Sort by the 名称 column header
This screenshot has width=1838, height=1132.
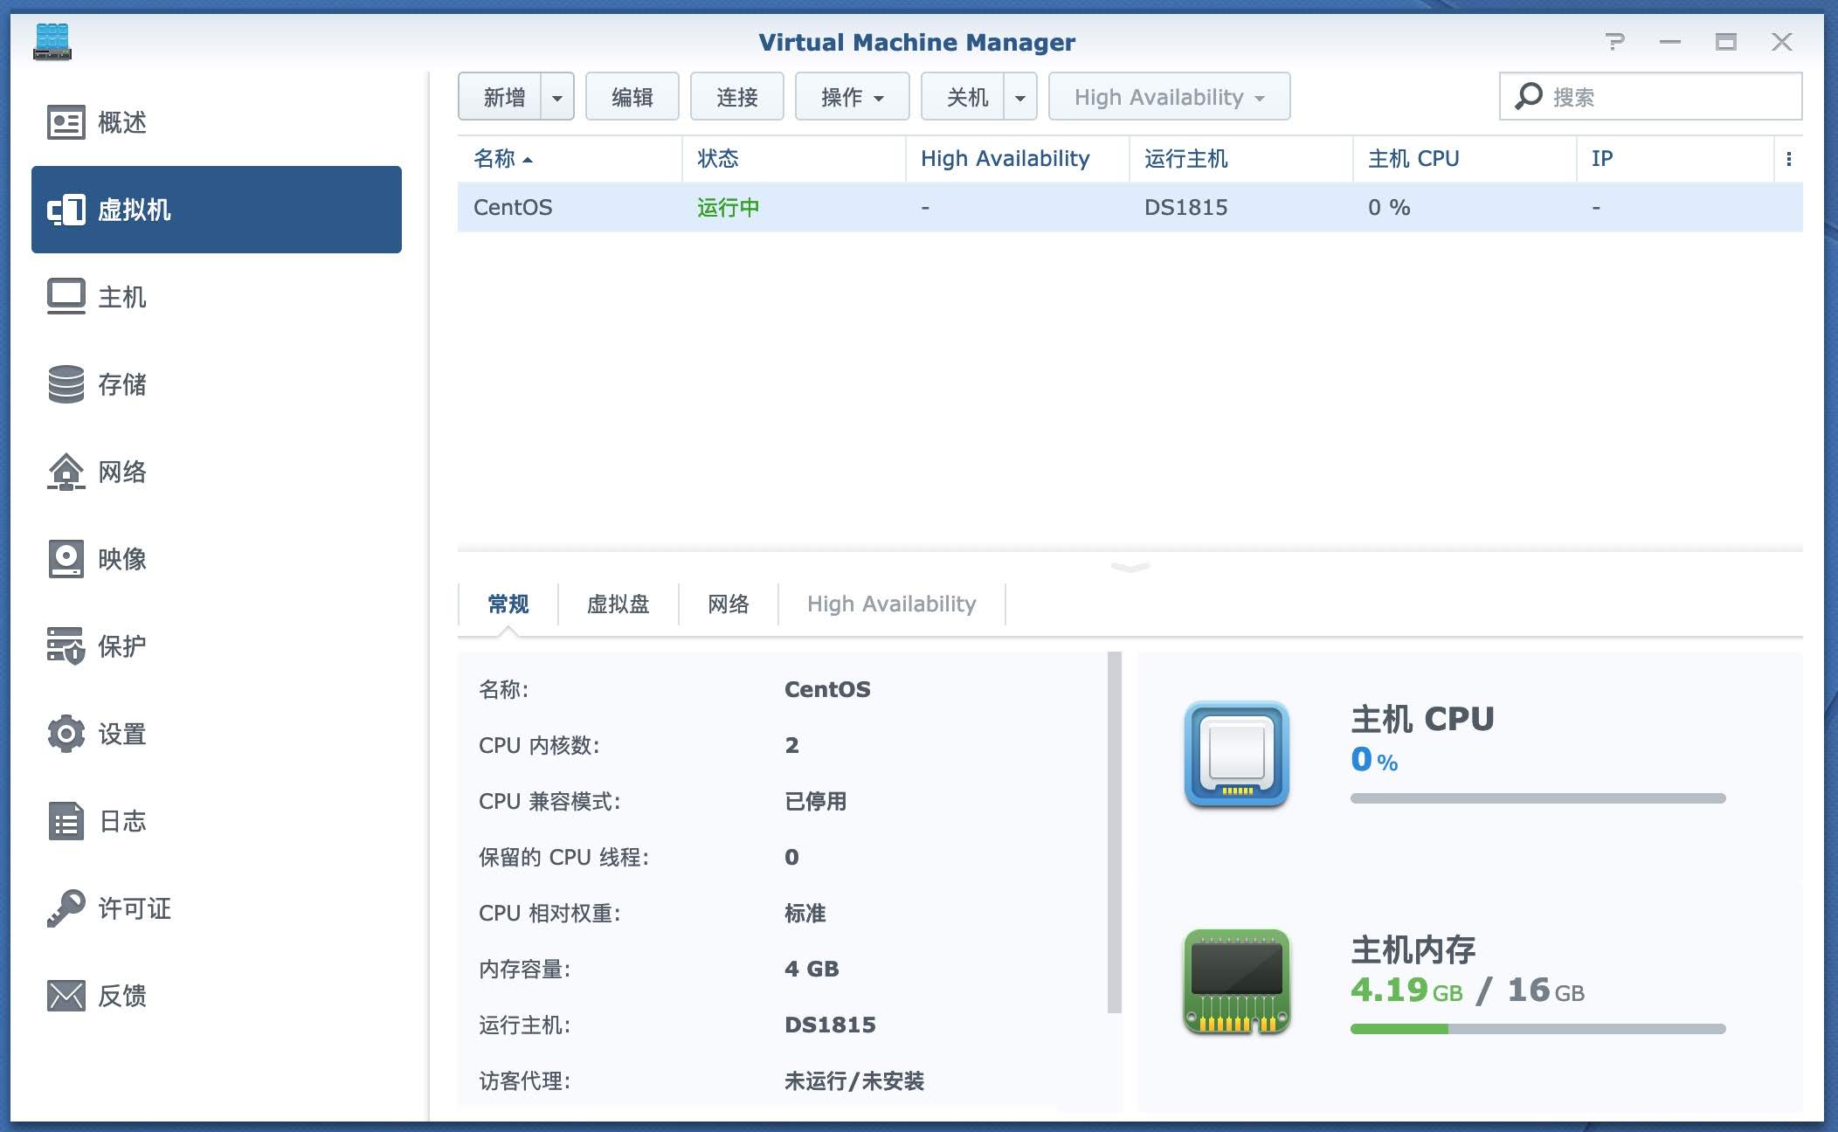568,158
